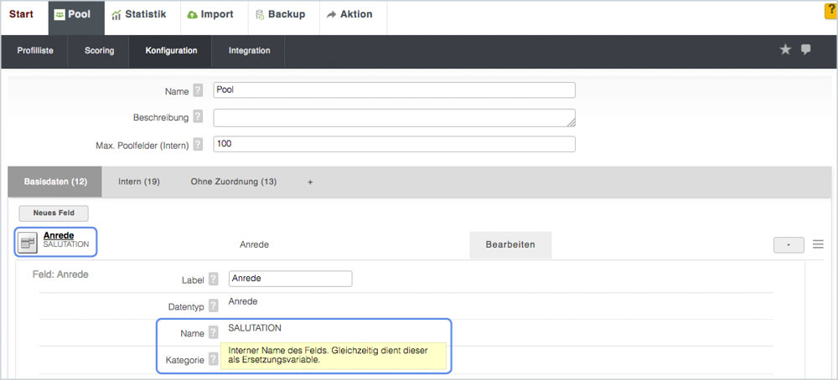Open the Statistik menu
The height and width of the screenshot is (380, 838).
pos(138,14)
